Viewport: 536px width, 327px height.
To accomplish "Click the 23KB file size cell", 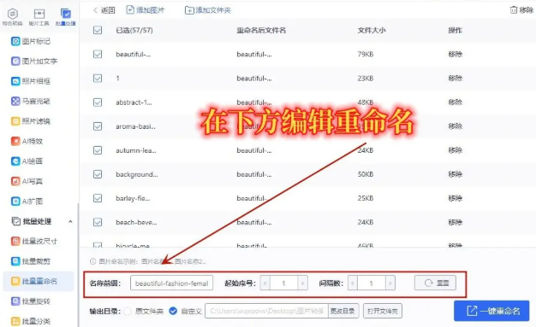I will [x=366, y=79].
